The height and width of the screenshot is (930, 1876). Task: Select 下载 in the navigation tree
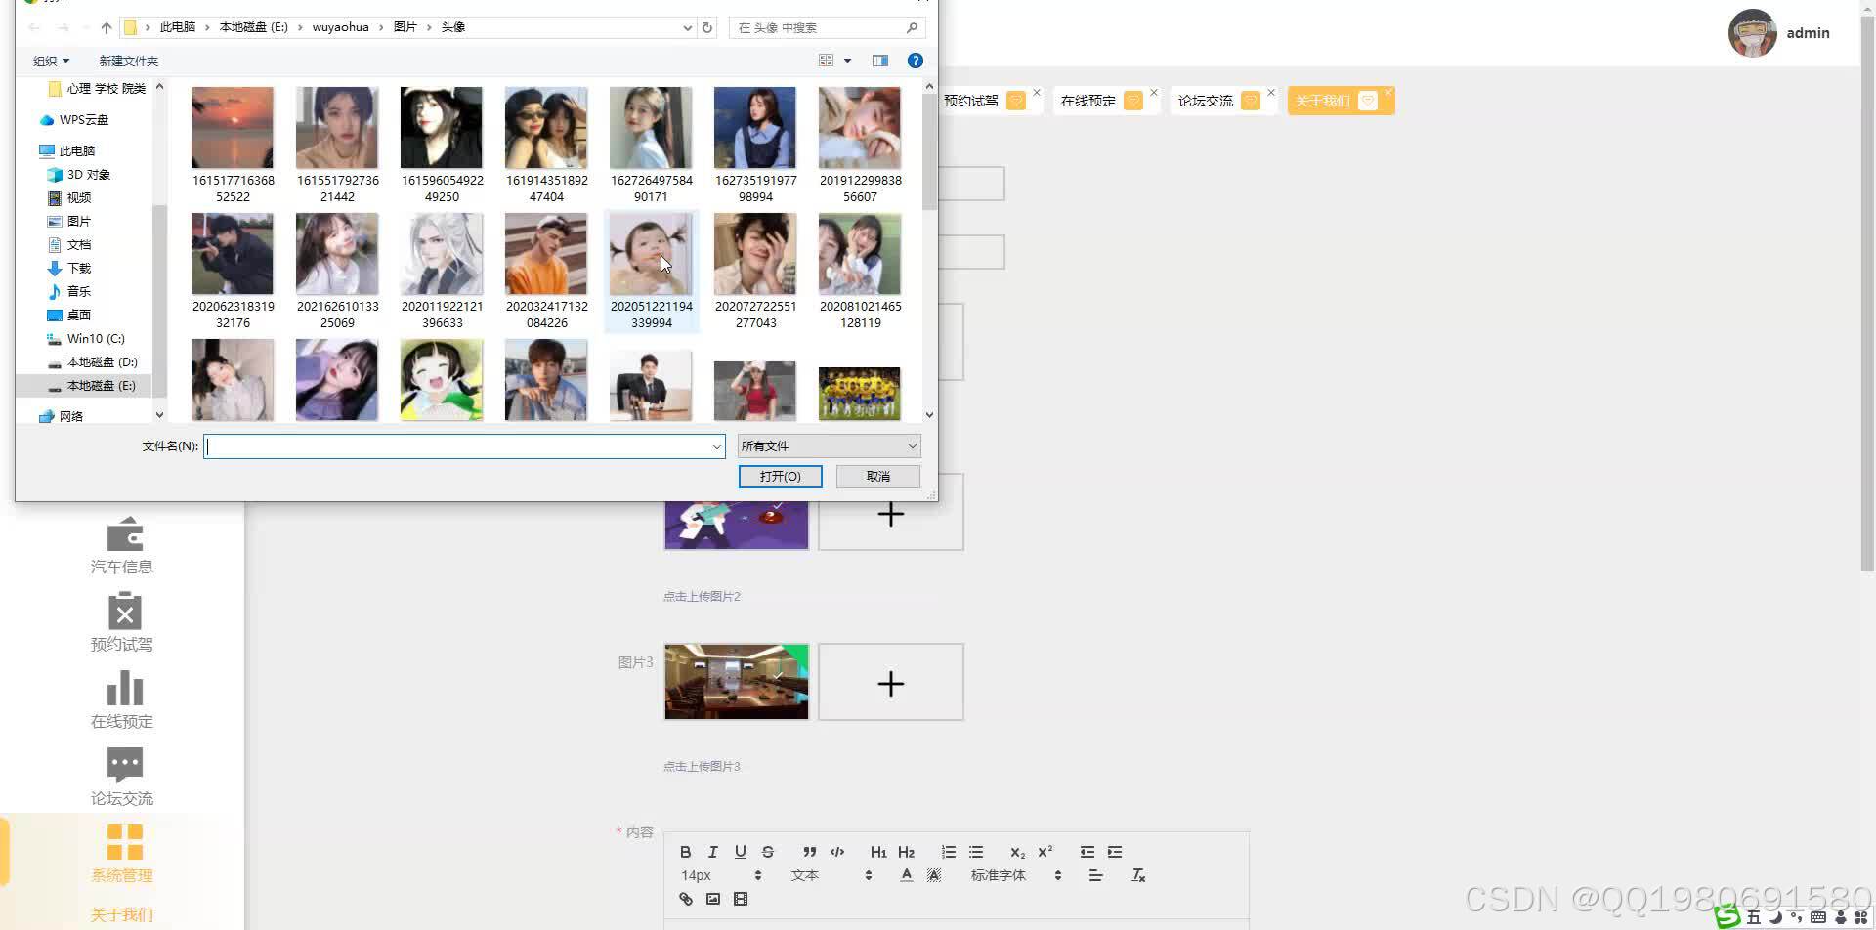coord(79,268)
